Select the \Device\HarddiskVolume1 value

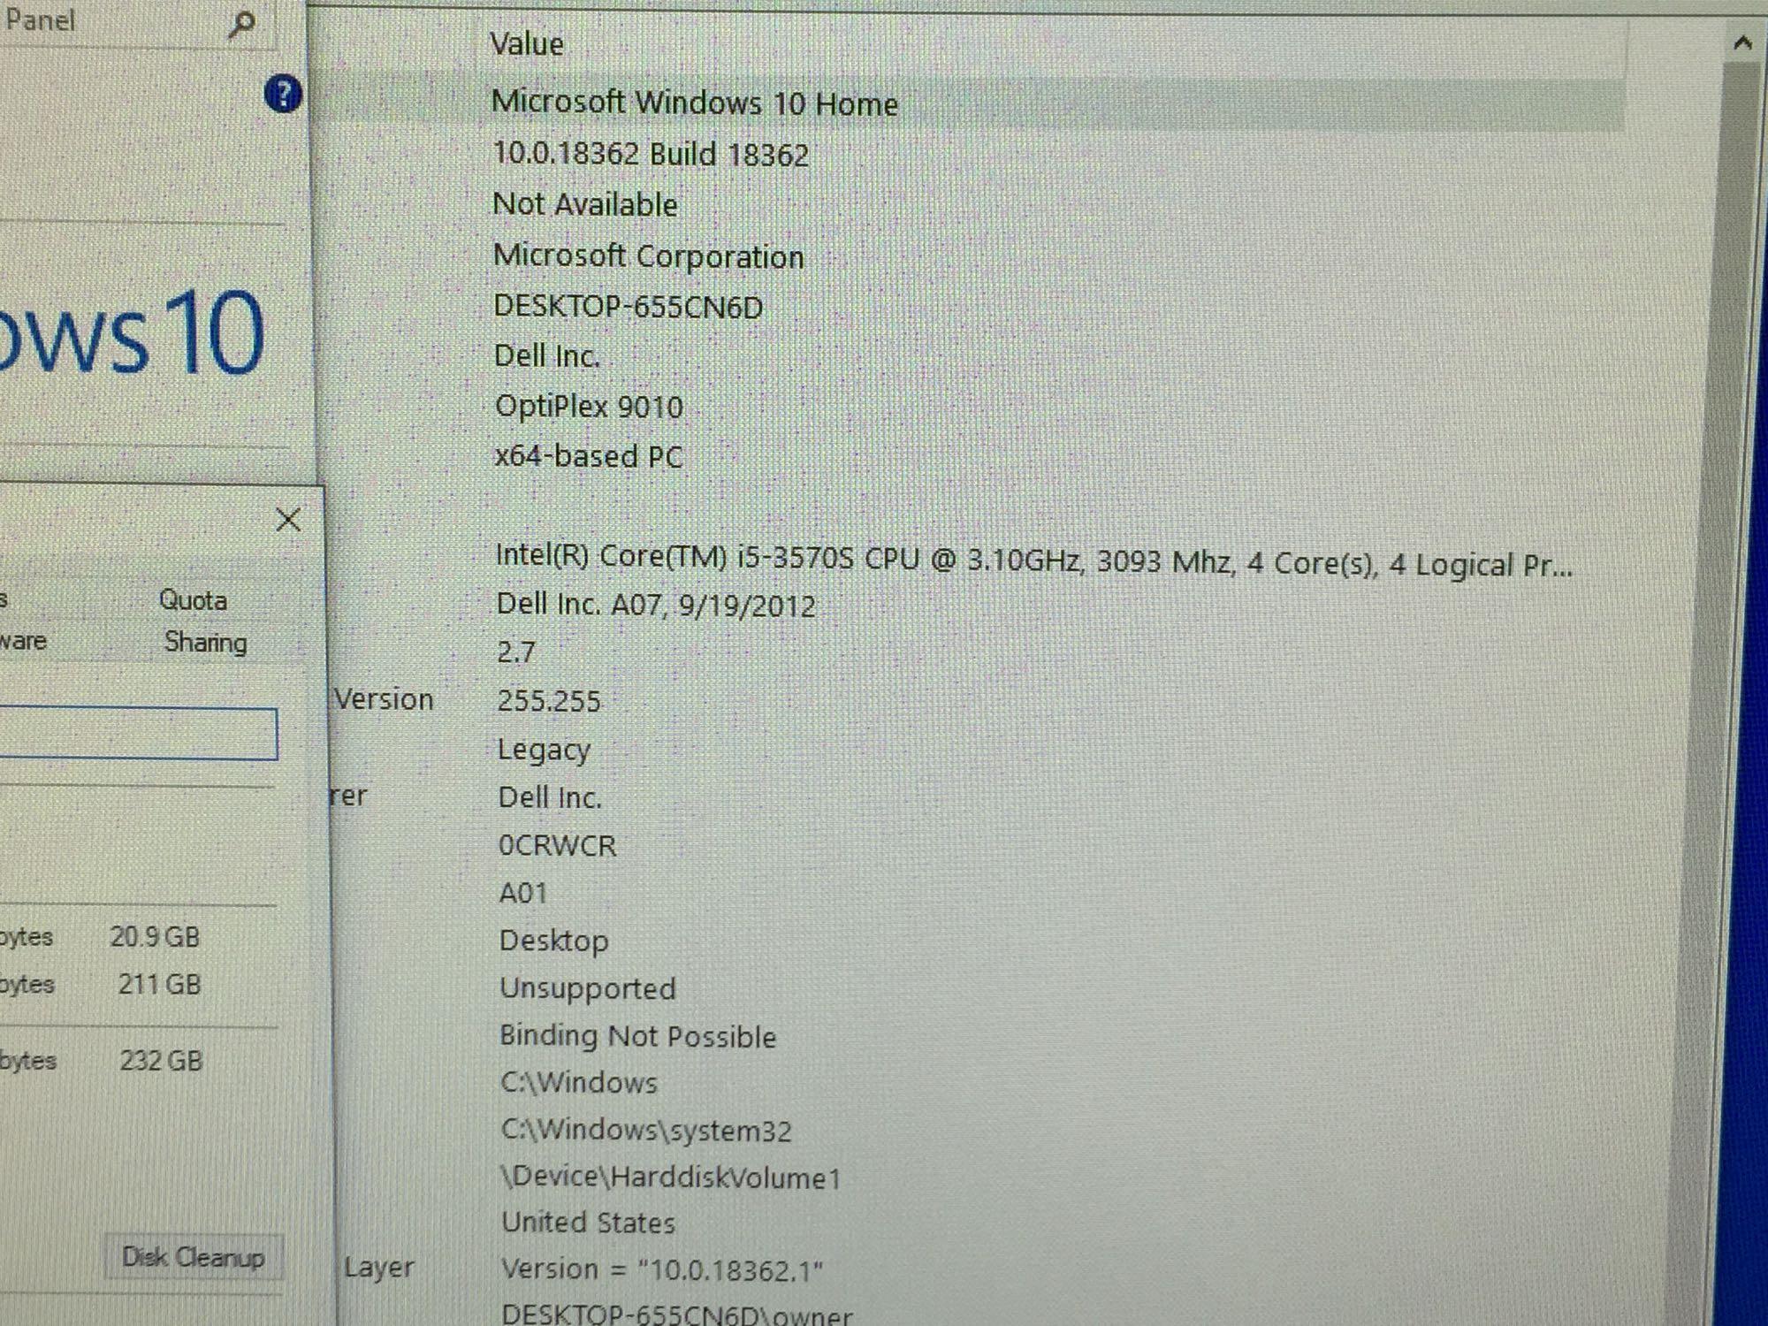[671, 1177]
